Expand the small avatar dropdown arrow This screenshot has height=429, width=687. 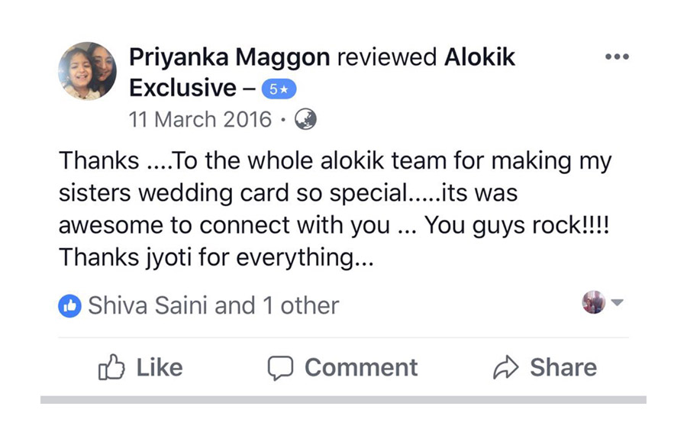point(617,302)
